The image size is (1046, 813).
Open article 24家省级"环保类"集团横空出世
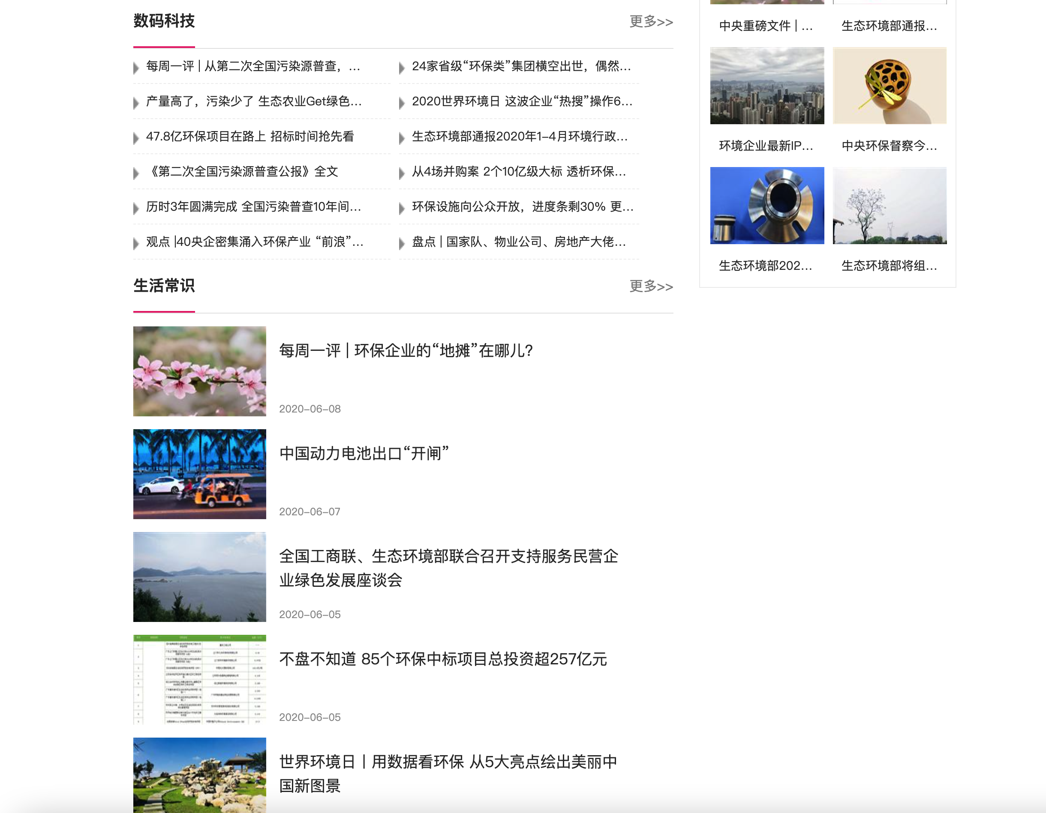pos(522,66)
